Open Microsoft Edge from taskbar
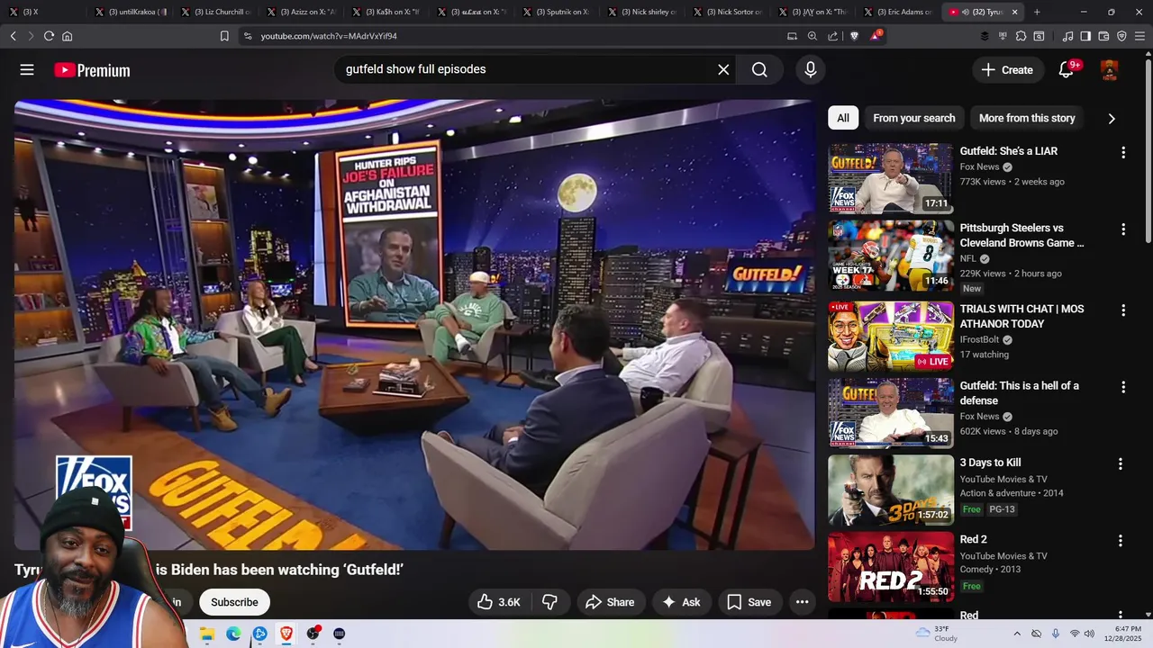The height and width of the screenshot is (648, 1153). coord(233,634)
